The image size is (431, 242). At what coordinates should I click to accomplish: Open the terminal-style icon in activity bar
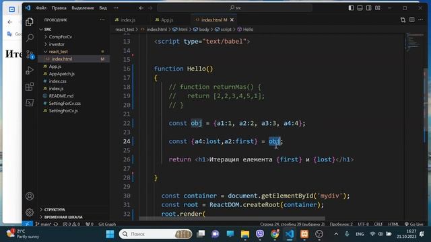point(30,103)
